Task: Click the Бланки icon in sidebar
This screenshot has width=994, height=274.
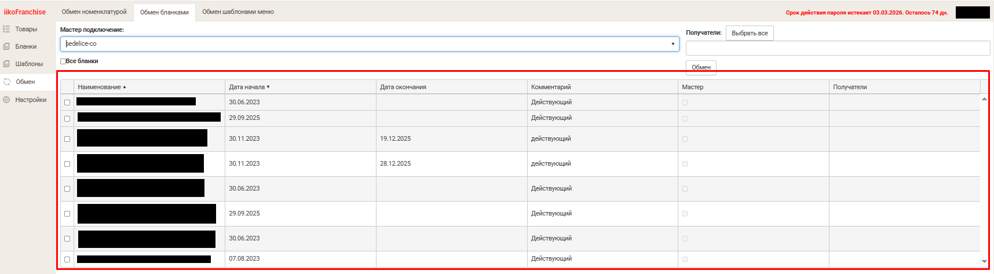Action: click(6, 46)
